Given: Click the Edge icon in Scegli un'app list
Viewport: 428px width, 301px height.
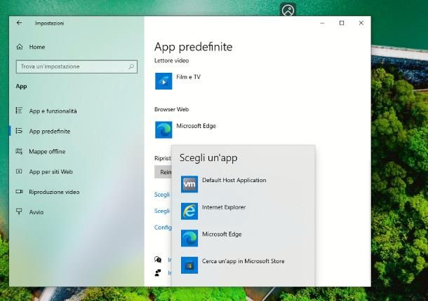Looking at the screenshot, I should [x=189, y=238].
